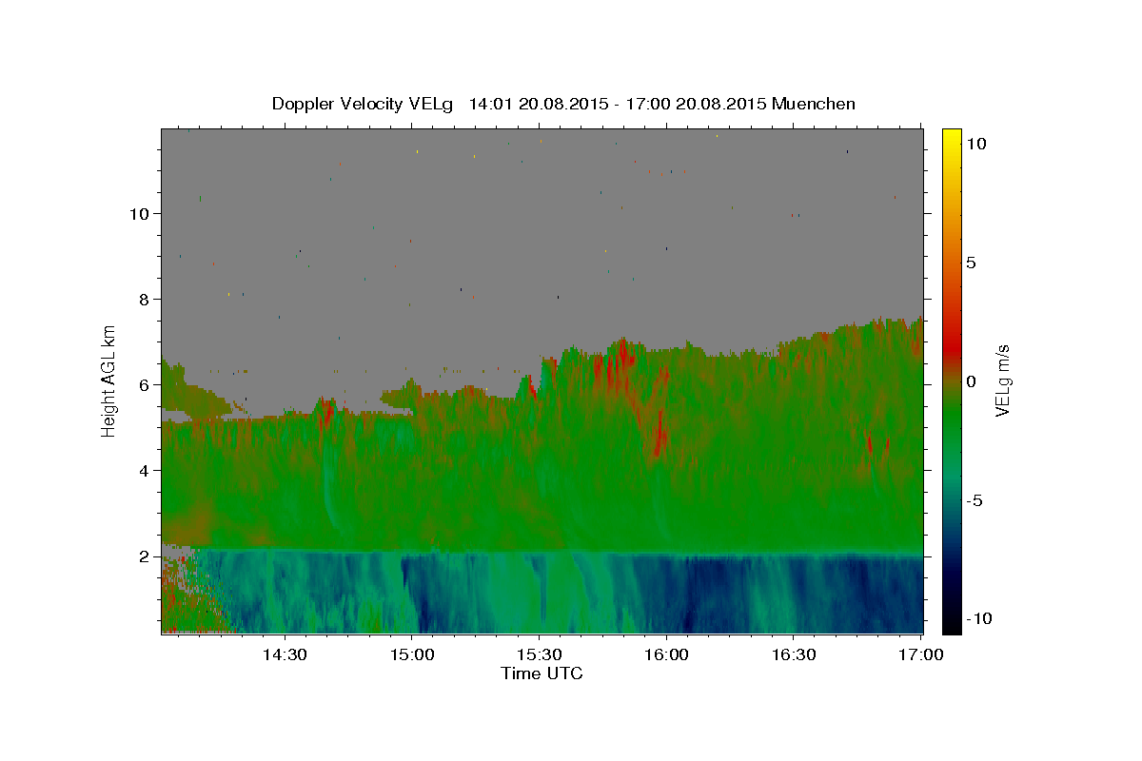Click the 15:00 time tick label
The width and height of the screenshot is (1142, 761).
tap(412, 654)
